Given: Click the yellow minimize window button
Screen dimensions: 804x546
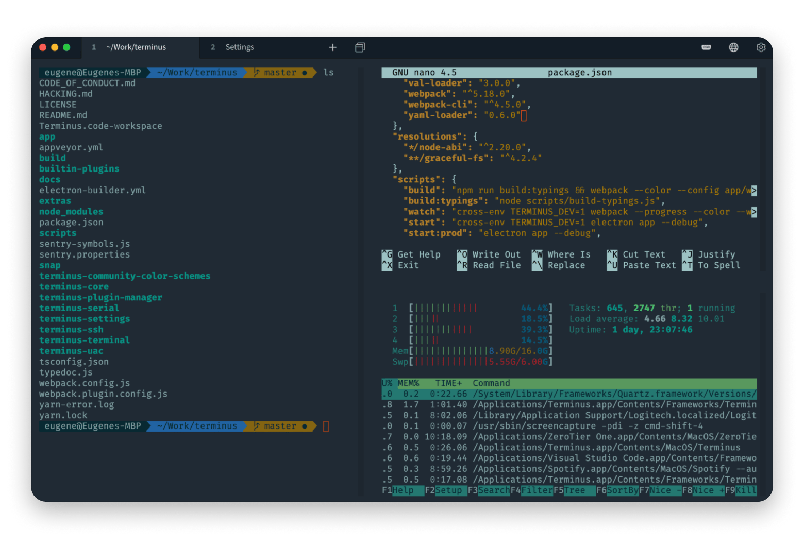Looking at the screenshot, I should click(x=55, y=47).
